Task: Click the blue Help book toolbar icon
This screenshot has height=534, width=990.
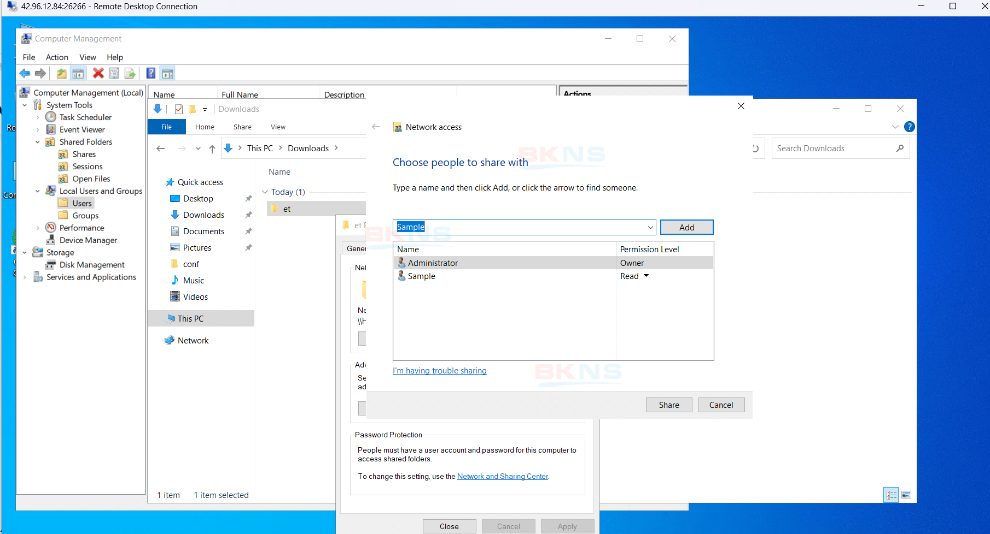Action: (151, 73)
